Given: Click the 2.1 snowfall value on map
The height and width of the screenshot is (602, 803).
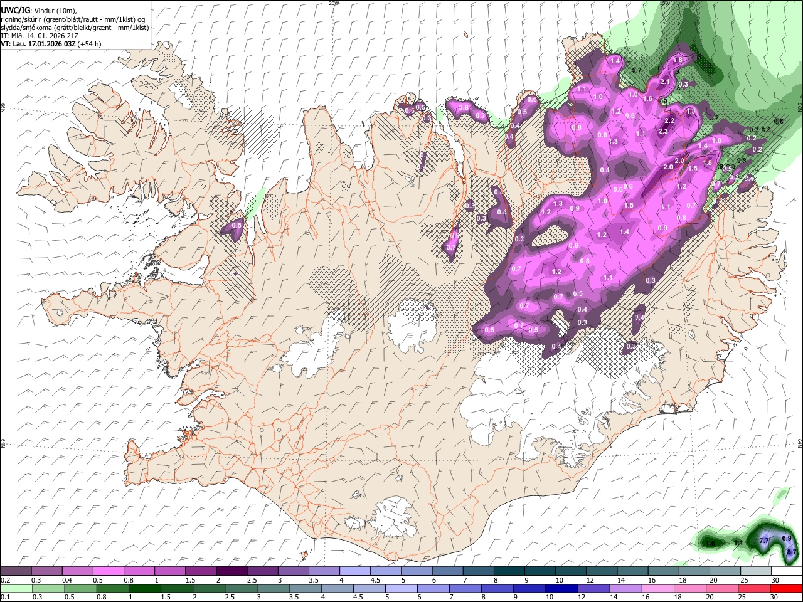Looking at the screenshot, I should [x=665, y=82].
